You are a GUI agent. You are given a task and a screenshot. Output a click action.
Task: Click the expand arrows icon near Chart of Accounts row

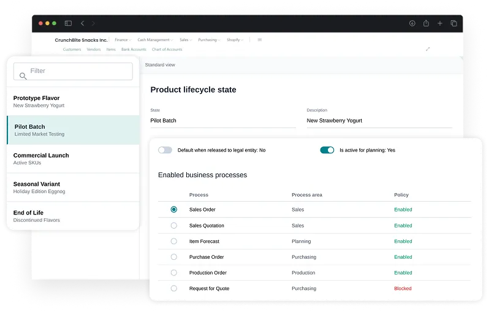(428, 49)
